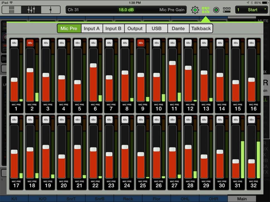Screen dimensions: 270x202
Task: Open the view groups grid icon
Action: tap(227, 10)
